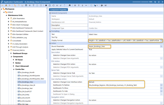Expand the Chart (Advanced) node

[x=13, y=66]
